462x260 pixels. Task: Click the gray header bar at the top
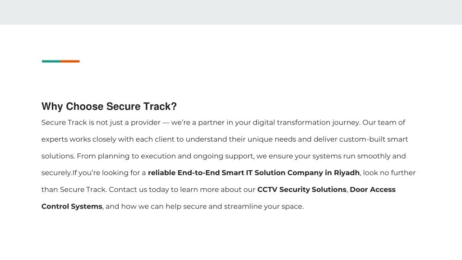point(231,12)
